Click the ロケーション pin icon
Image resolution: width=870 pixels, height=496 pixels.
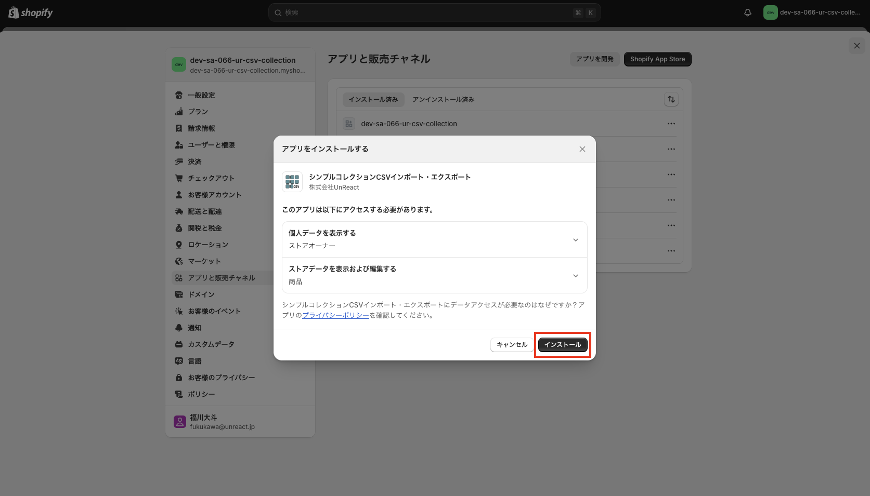pos(179,245)
